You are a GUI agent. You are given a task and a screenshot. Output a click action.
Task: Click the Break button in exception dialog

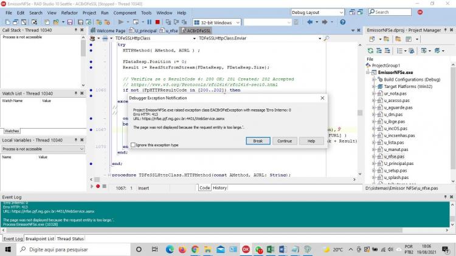tap(258, 141)
